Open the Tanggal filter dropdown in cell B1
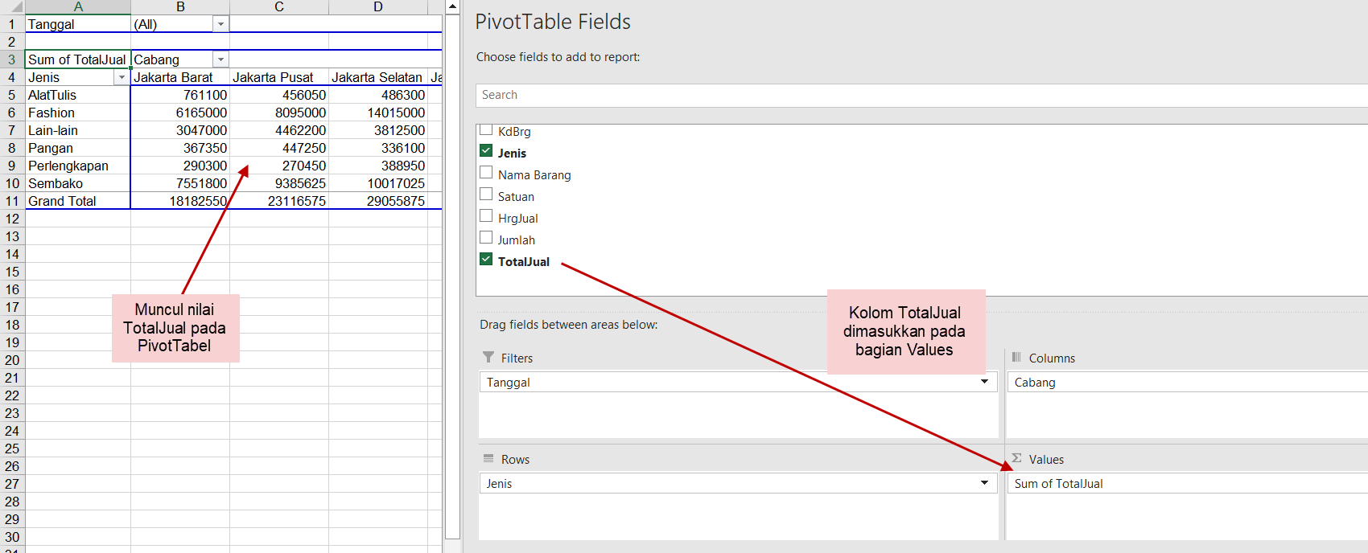The width and height of the screenshot is (1368, 553). click(220, 25)
